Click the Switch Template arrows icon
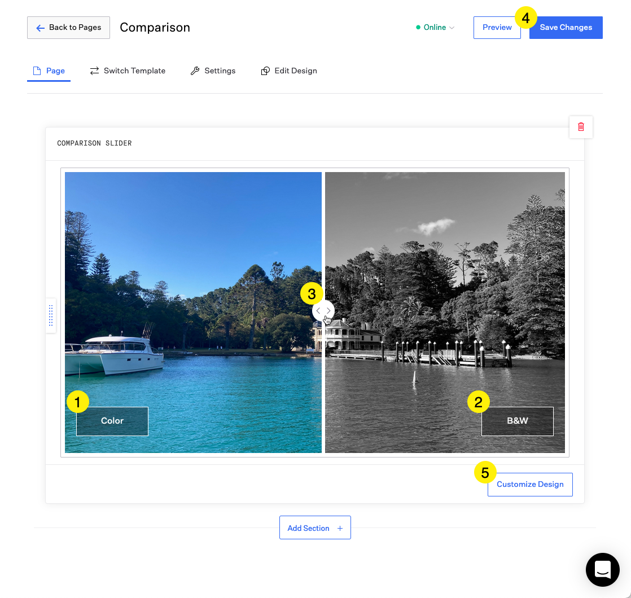This screenshot has width=631, height=598. [94, 71]
